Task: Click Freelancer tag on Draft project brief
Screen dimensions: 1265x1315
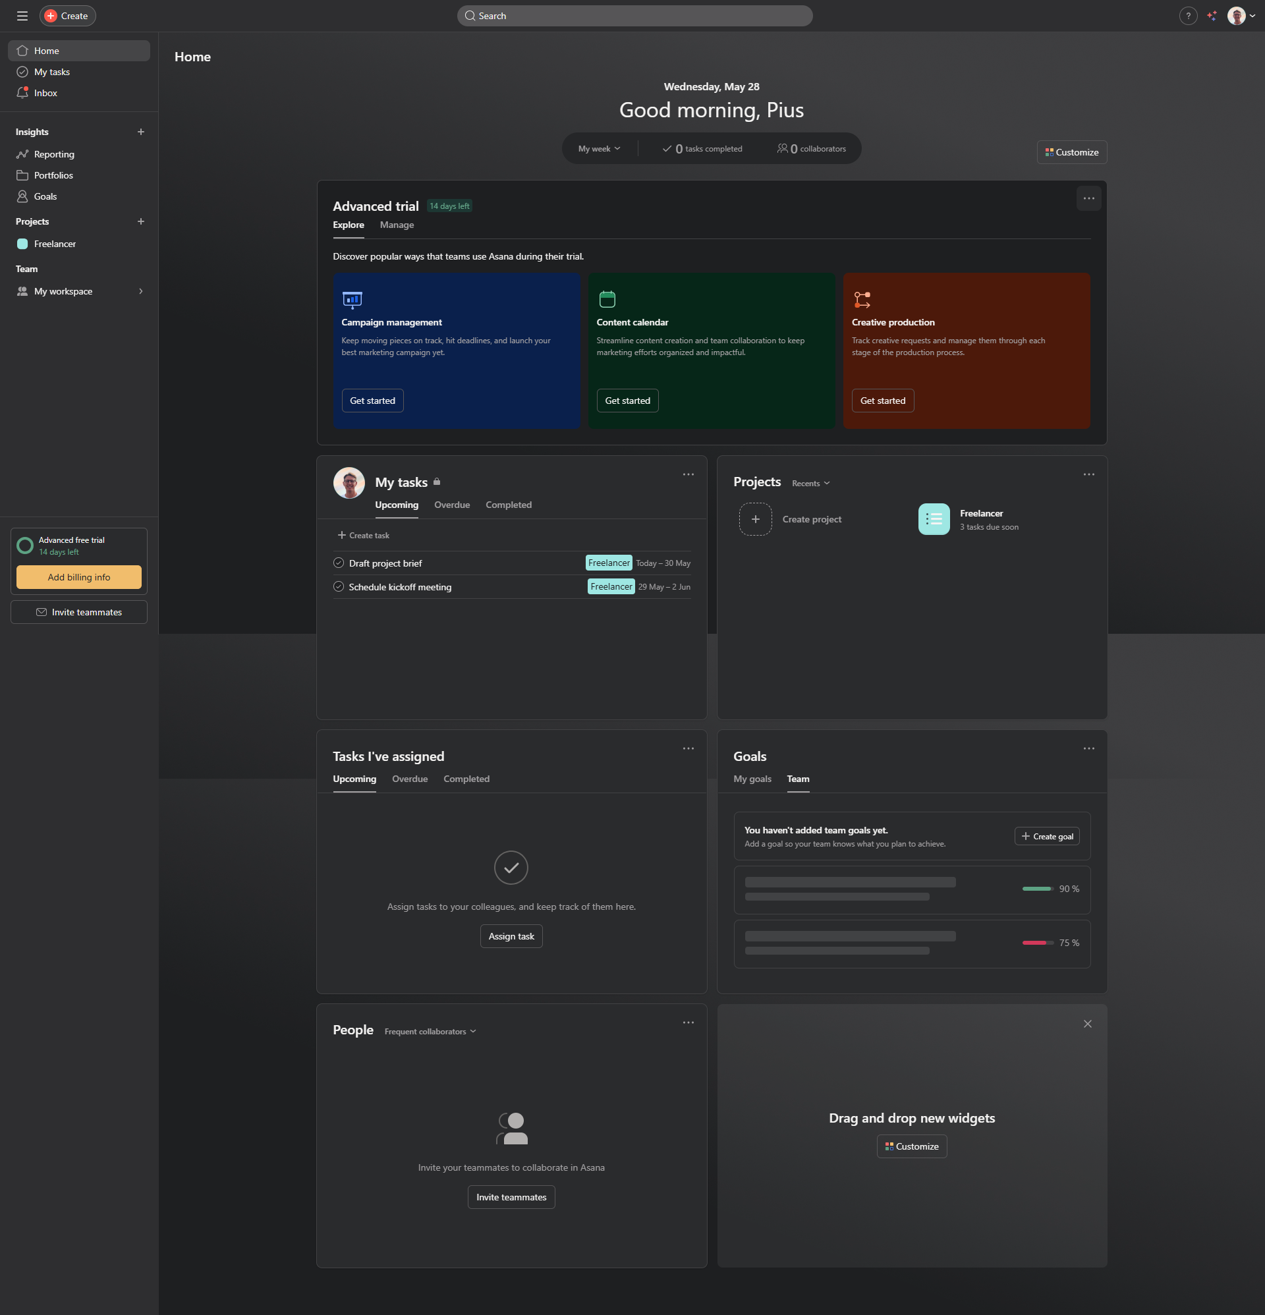Action: pos(609,563)
